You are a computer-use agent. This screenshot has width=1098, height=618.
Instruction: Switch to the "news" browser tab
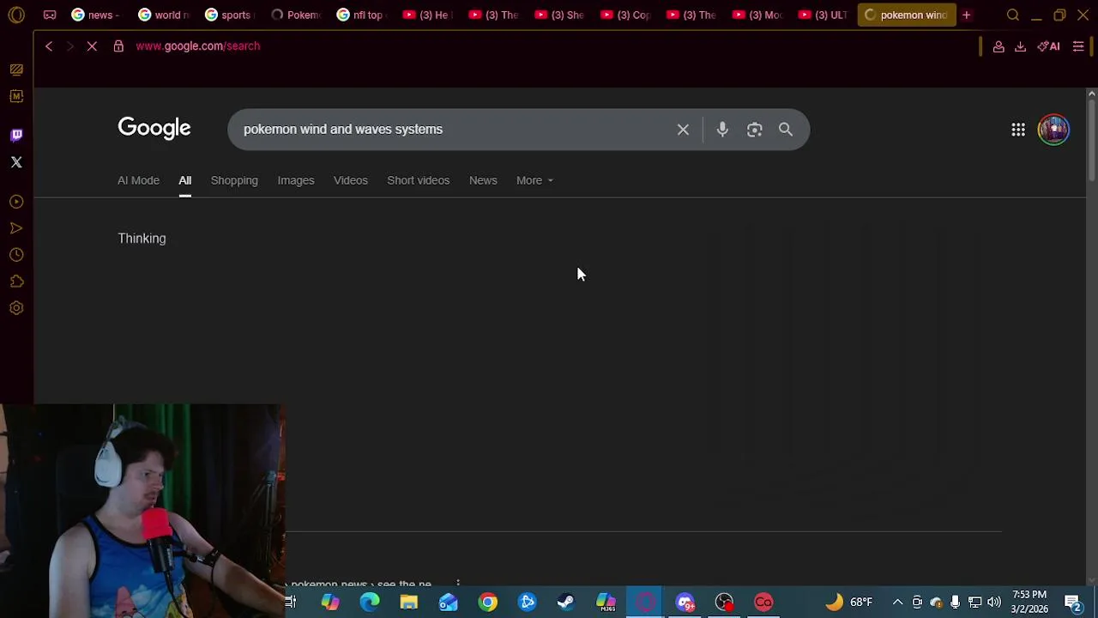(x=95, y=15)
